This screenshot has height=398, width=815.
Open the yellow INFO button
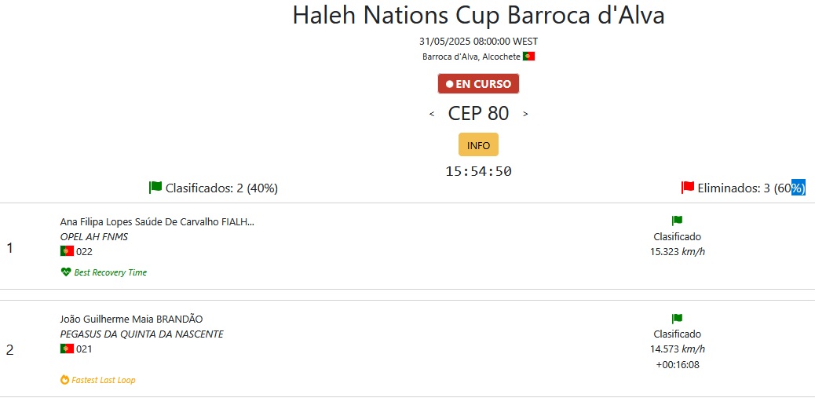478,144
